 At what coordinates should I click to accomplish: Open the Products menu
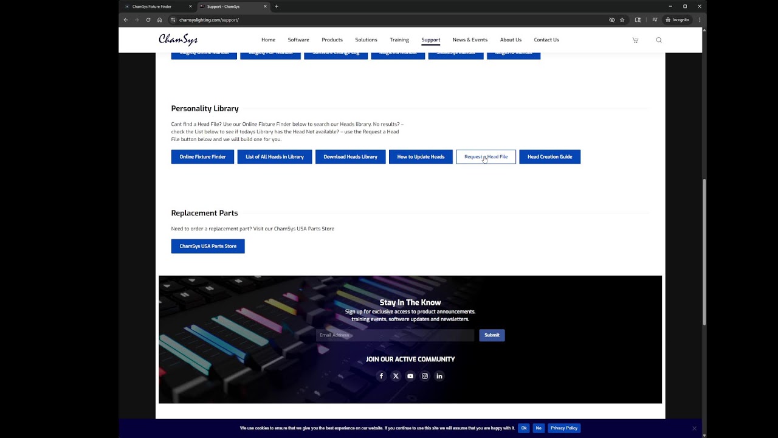(x=332, y=40)
